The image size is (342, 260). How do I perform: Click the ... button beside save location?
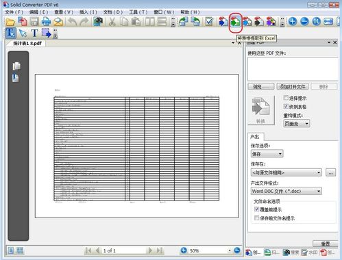tap(330, 172)
